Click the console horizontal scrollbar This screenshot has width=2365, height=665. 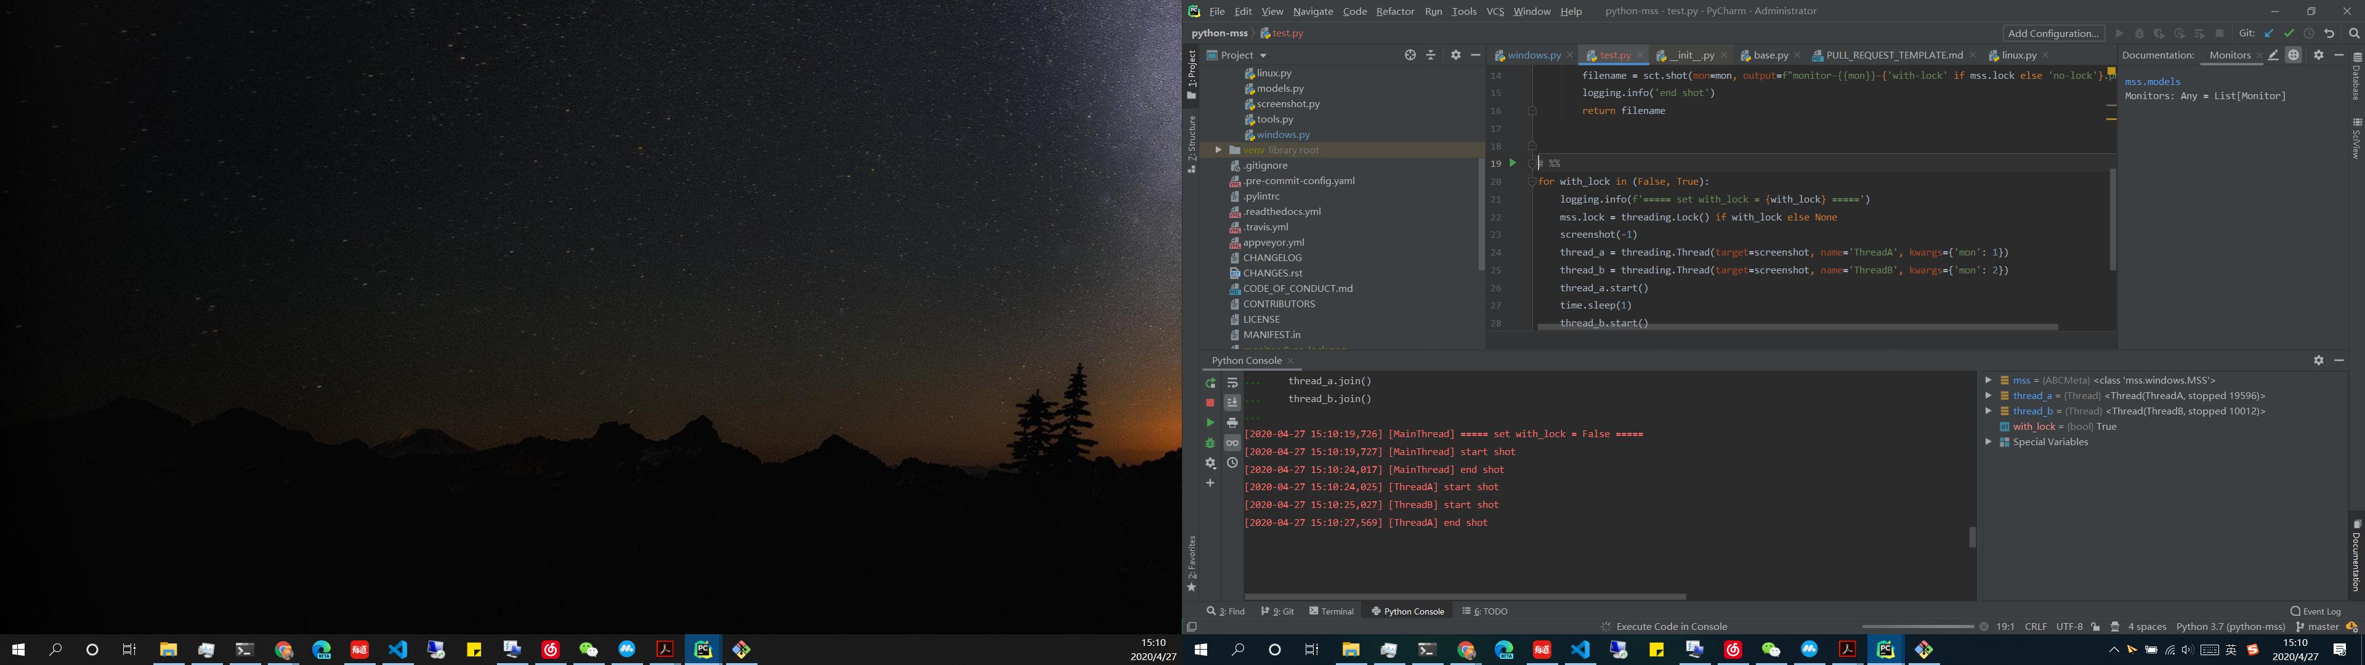pos(1465,596)
